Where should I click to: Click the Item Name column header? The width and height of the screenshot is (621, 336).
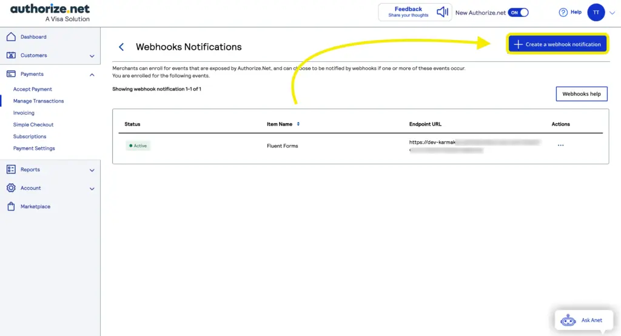pyautogui.click(x=279, y=124)
